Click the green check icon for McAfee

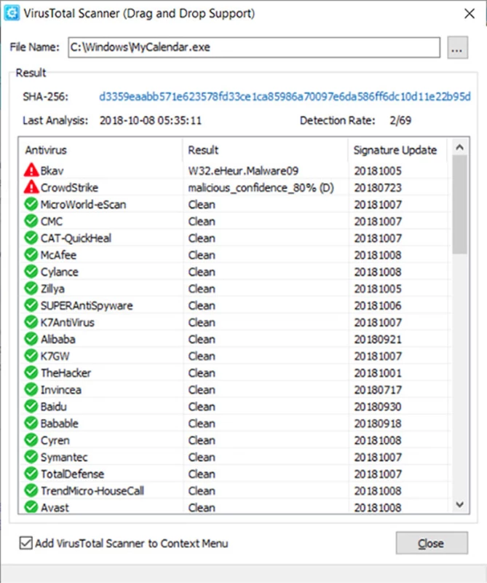point(31,254)
